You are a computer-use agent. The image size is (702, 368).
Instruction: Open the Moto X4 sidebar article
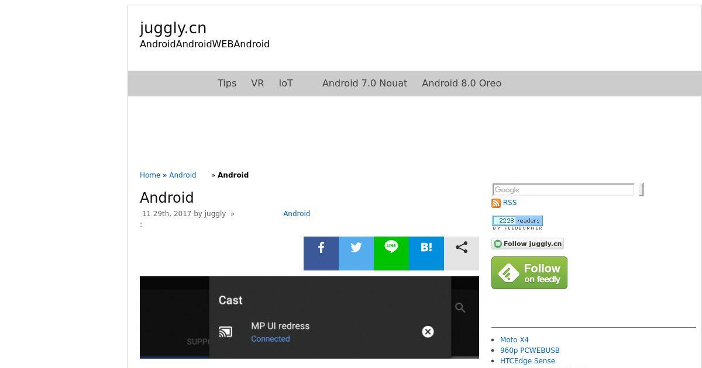point(514,340)
